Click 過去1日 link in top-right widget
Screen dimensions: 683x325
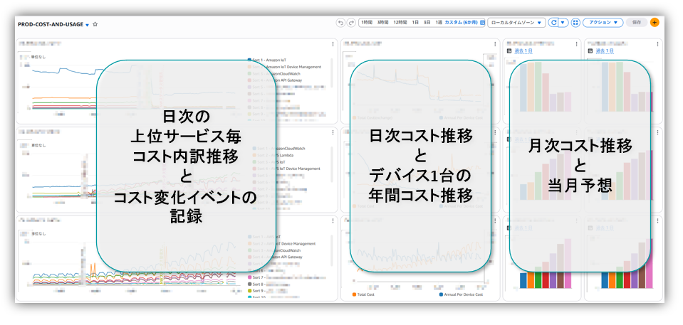[605, 50]
